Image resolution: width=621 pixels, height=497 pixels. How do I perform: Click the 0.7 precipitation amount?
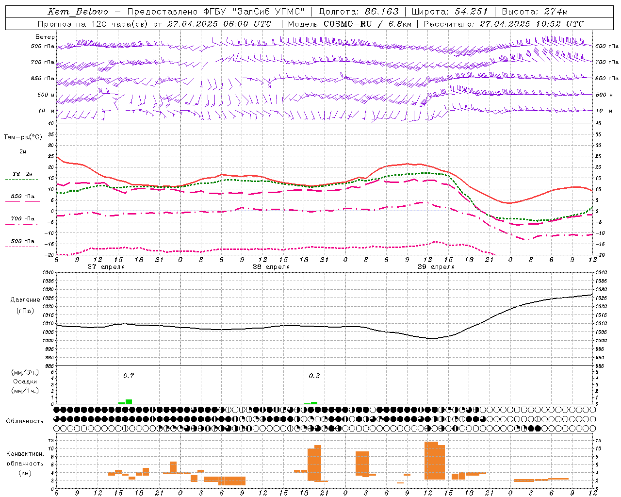tap(129, 376)
